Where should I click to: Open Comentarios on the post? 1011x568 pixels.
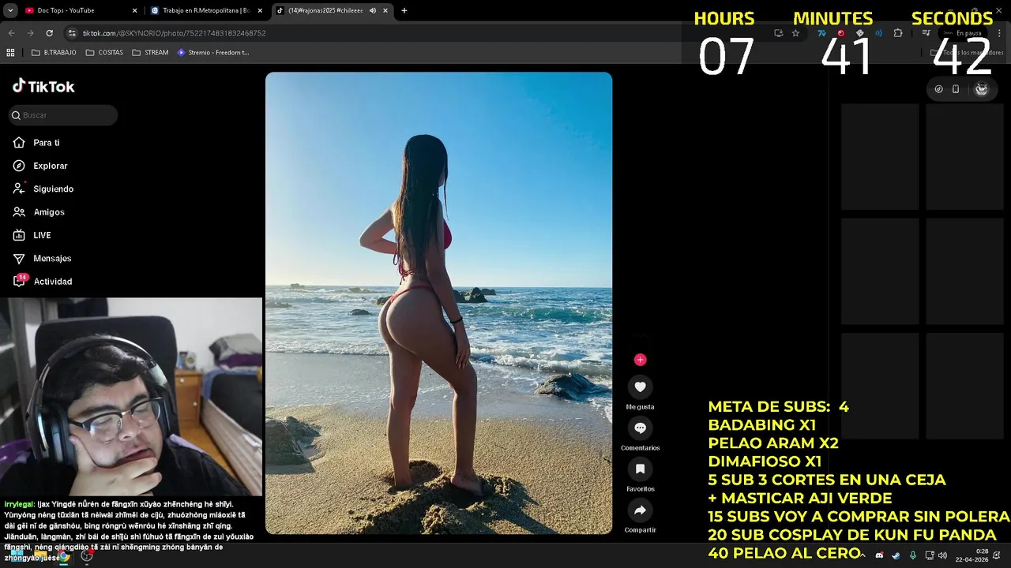640,428
